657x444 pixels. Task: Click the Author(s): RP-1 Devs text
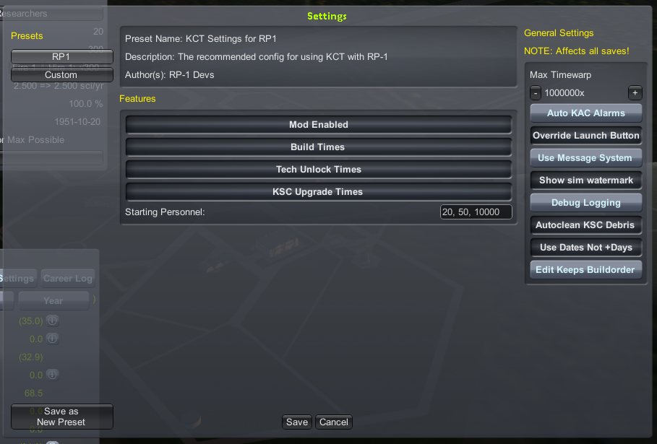click(170, 75)
